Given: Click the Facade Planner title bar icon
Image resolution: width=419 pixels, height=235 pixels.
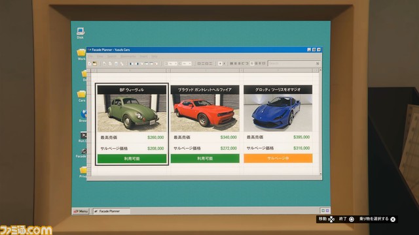Looking at the screenshot, I should [89, 50].
